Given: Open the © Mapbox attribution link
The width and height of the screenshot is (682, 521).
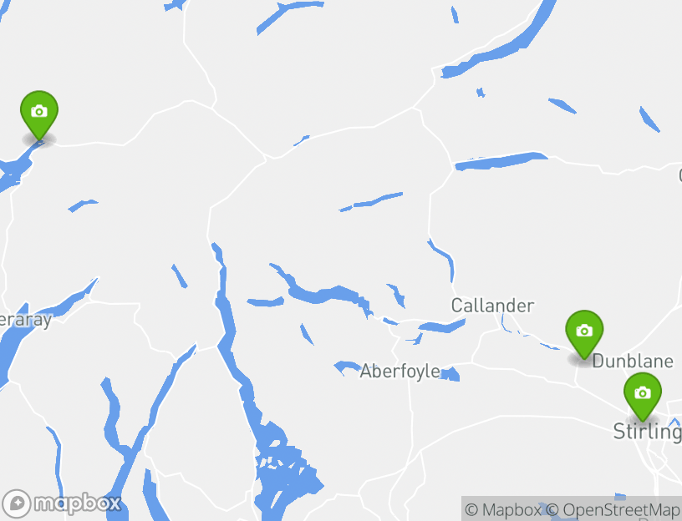Looking at the screenshot, I should click(x=503, y=509).
